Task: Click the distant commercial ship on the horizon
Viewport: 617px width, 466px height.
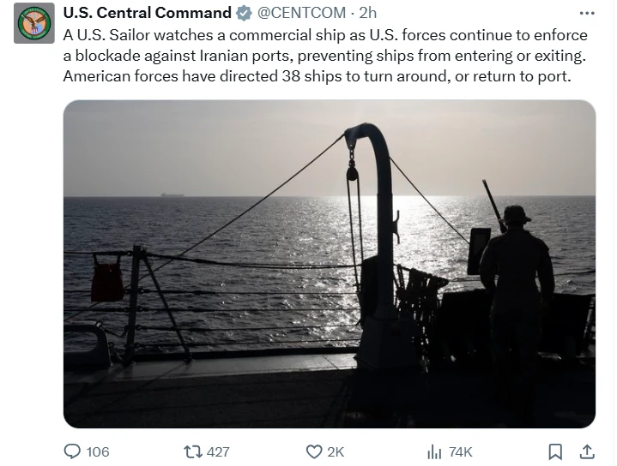Action: click(x=173, y=194)
